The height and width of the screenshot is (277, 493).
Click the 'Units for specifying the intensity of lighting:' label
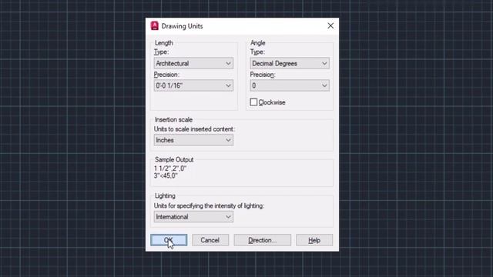(209, 205)
